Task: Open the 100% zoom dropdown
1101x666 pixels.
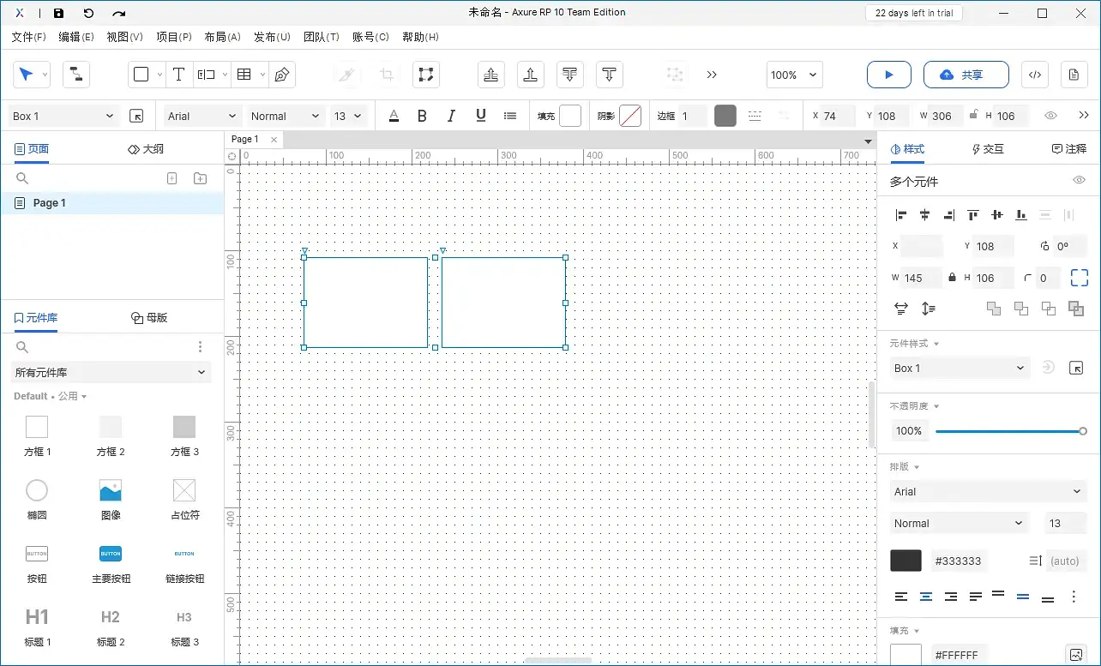Action: (794, 75)
